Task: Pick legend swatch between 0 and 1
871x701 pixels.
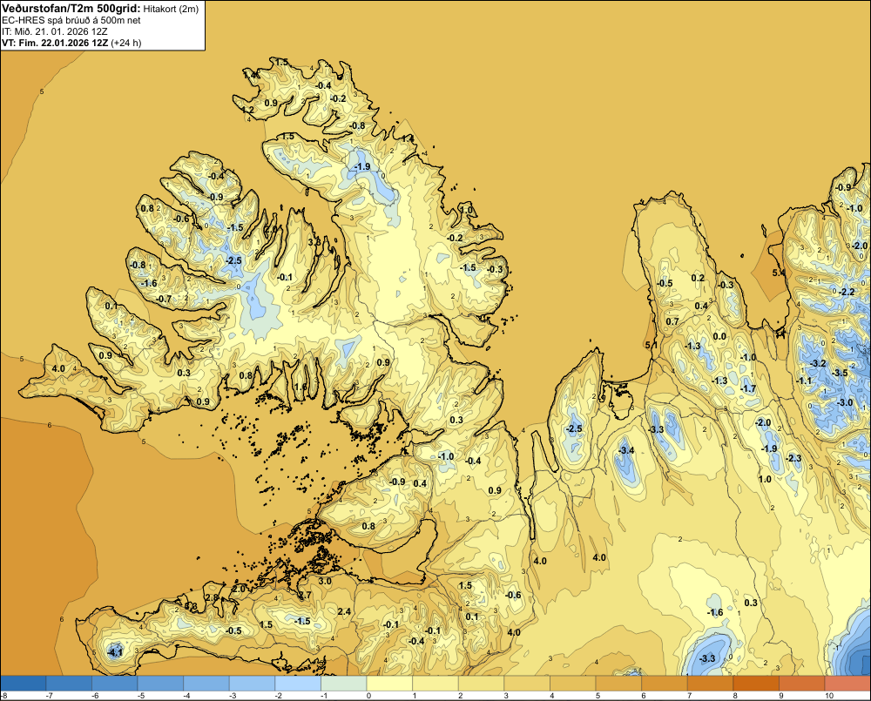Action: (389, 683)
